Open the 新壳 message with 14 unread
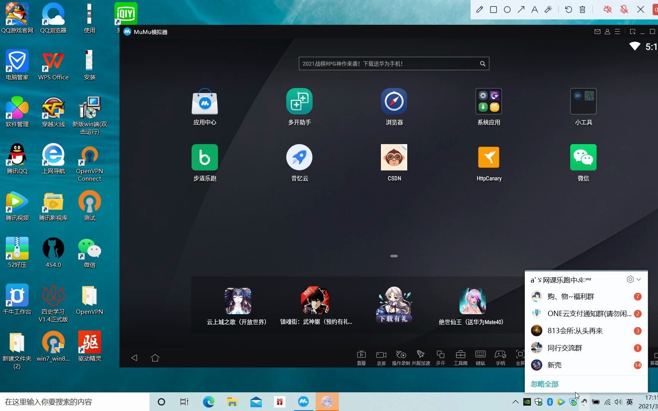The image size is (658, 411). pyautogui.click(x=586, y=365)
